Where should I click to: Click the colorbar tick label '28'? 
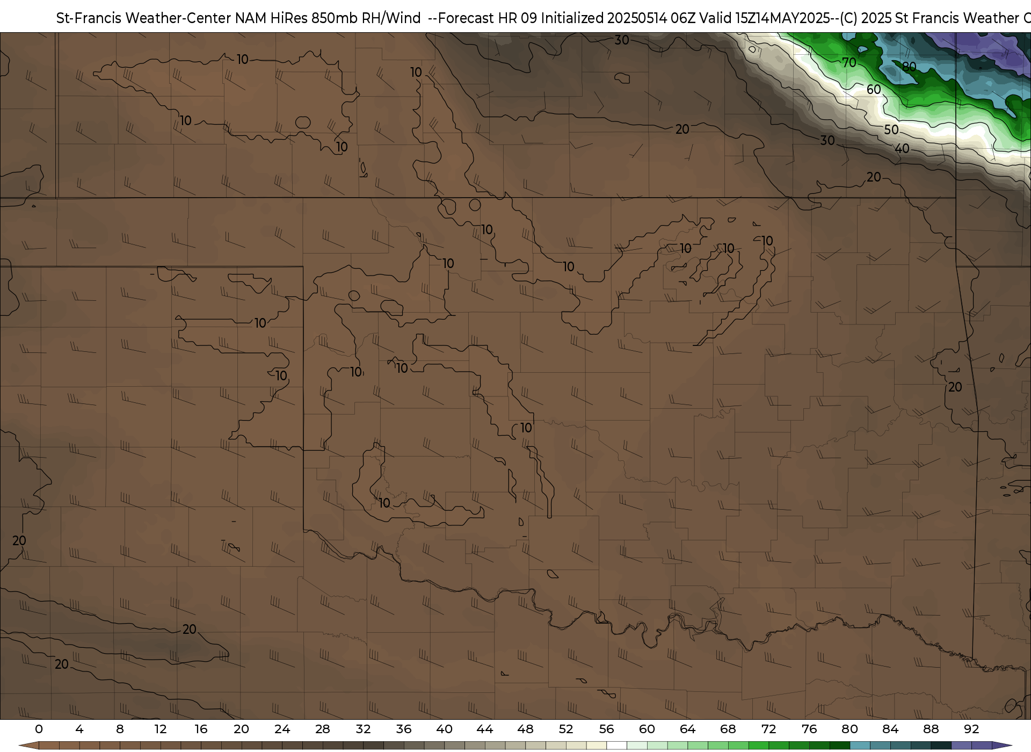tap(323, 729)
